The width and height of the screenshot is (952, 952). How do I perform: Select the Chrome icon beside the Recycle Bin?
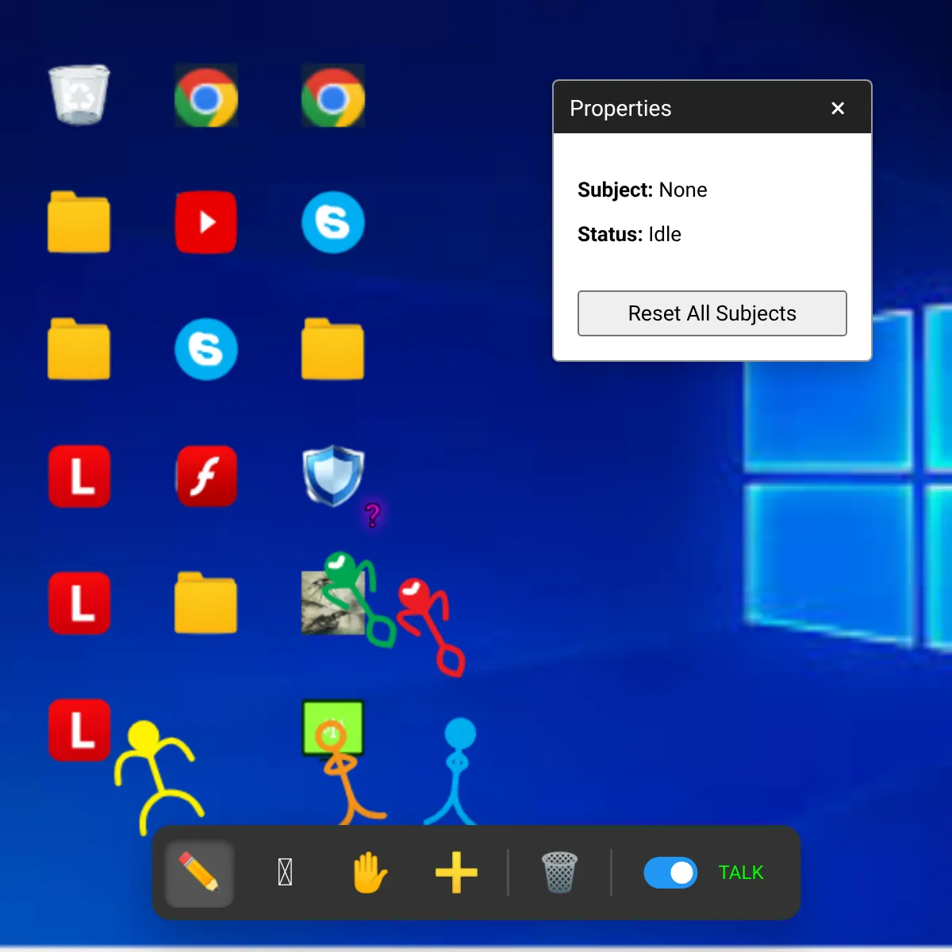pyautogui.click(x=206, y=95)
